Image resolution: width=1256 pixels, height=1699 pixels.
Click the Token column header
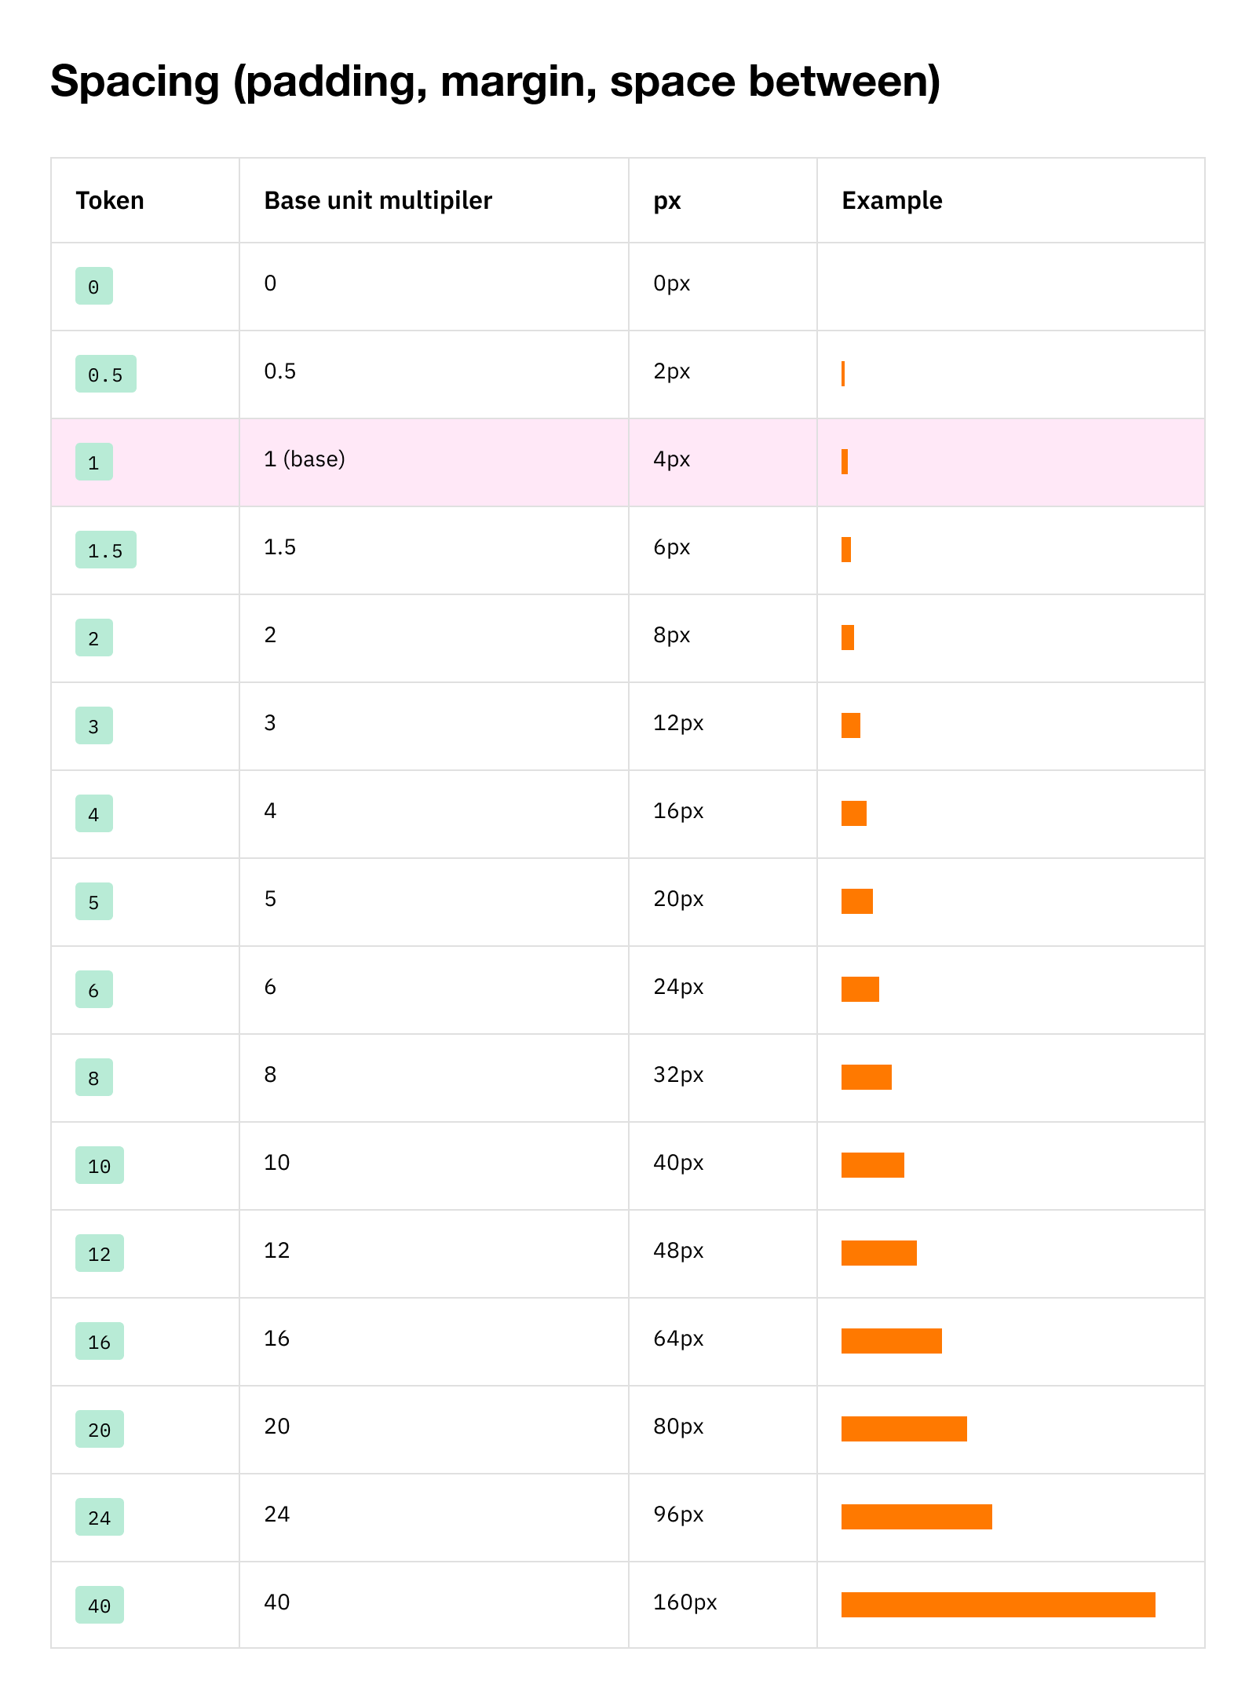pyautogui.click(x=110, y=201)
